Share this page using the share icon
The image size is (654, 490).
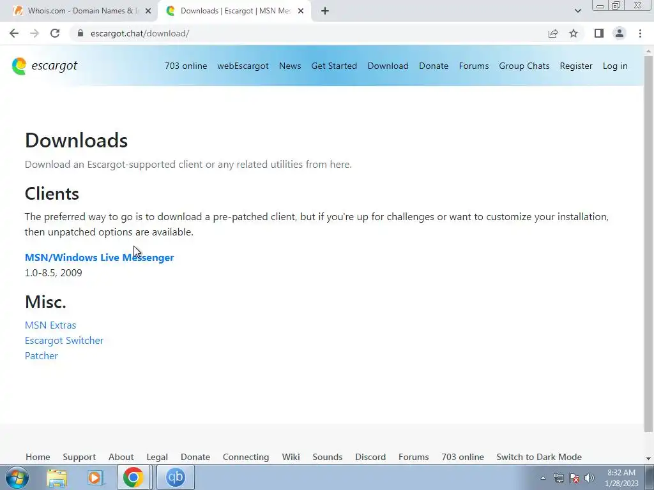(x=553, y=33)
